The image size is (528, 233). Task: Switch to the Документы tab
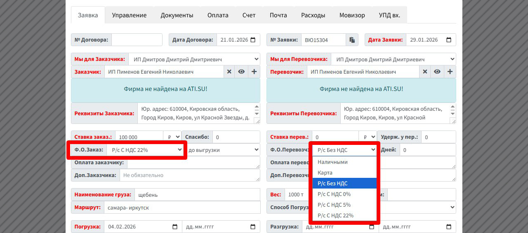coord(177,15)
